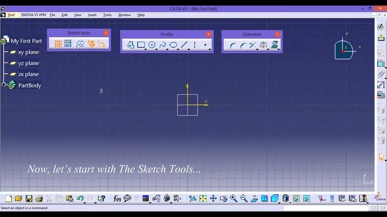The height and width of the screenshot is (217, 387).
Task: Select the Trim tool in Operation toolbar
Action: pos(252,45)
